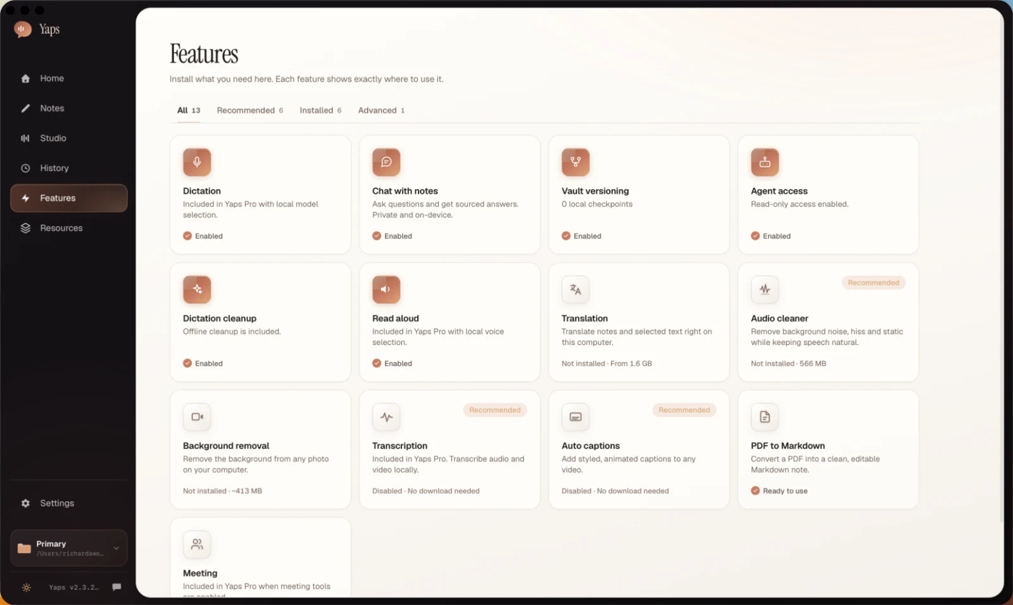1013x605 pixels.
Task: Open Settings using the gear icon
Action: [x=25, y=503]
